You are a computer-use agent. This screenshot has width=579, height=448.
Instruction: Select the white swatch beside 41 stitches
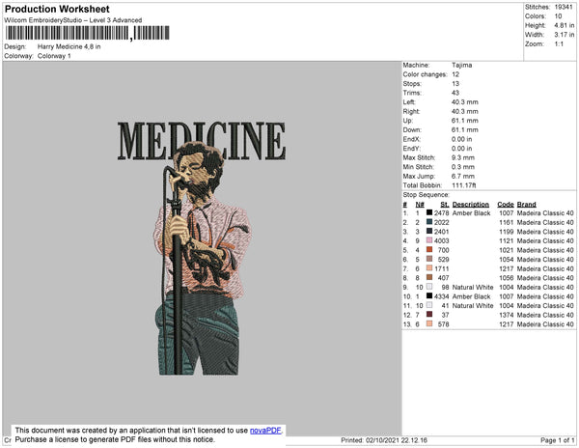click(x=429, y=305)
